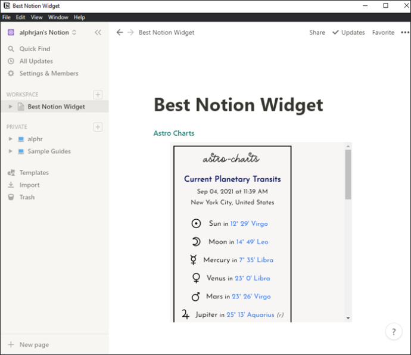Click the Astro Charts link

[174, 133]
